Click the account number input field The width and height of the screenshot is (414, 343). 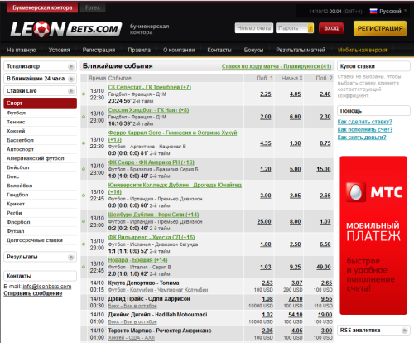(254, 28)
